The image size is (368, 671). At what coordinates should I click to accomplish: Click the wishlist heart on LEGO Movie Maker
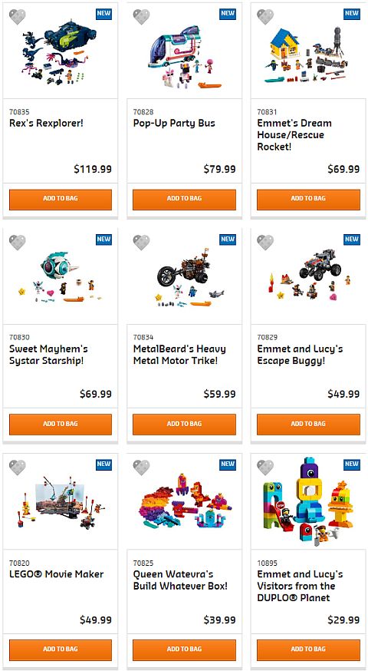coord(18,468)
